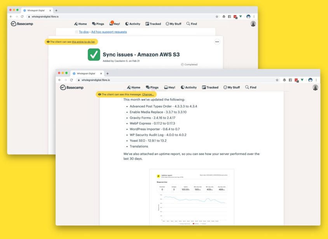
Task: Click the Change… link on the client visibility banner
Action: [148, 94]
